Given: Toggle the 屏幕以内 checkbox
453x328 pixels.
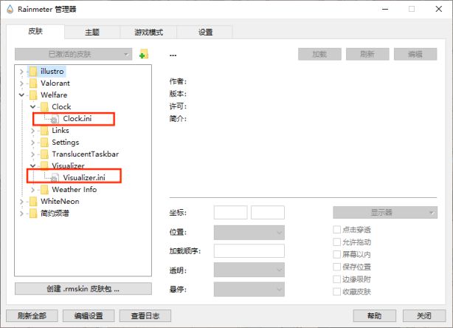Looking at the screenshot, I should pyautogui.click(x=336, y=255).
